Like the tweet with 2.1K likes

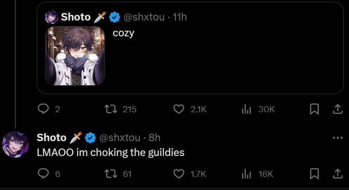tap(179, 109)
